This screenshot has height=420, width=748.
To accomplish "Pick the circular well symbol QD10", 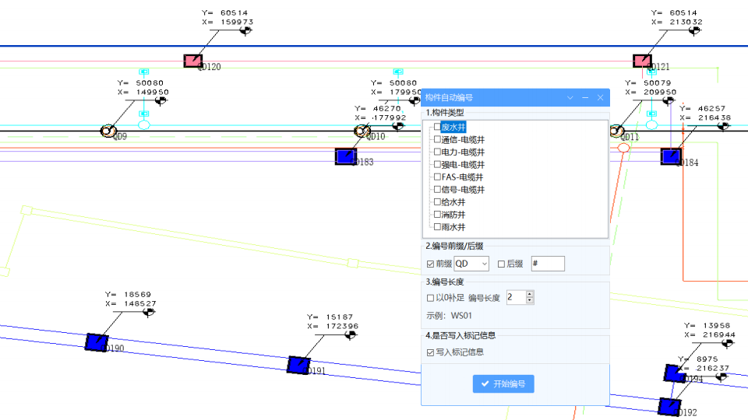I will click(x=362, y=131).
